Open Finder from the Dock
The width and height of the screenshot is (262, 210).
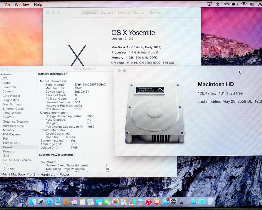[x=33, y=202]
